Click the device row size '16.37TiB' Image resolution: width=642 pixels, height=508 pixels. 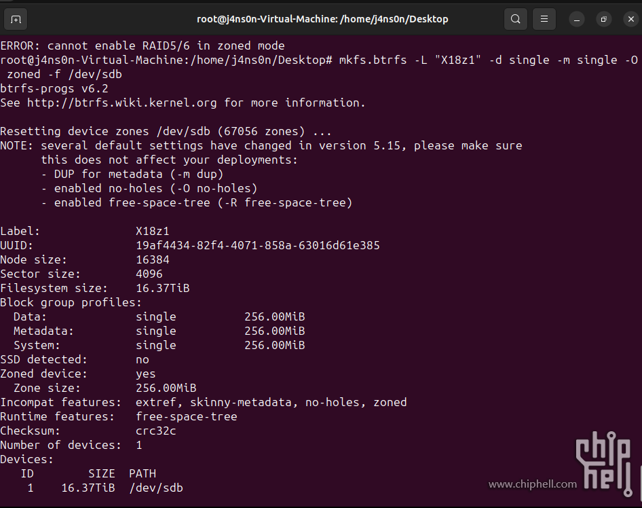pos(88,488)
